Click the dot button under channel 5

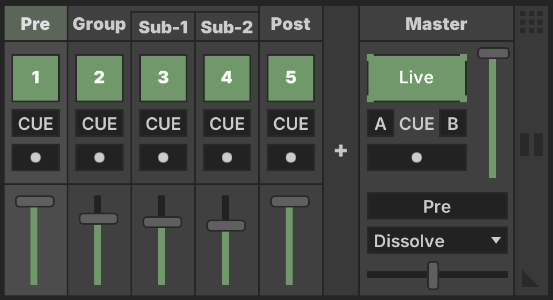[291, 157]
